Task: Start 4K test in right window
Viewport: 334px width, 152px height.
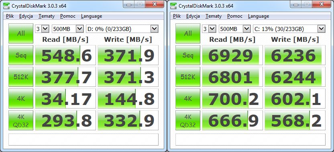Action: [x=188, y=99]
